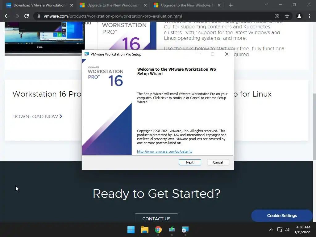Viewport: 316px width, 237px height.
Task: Open the VMware setup installer taskbar icon
Action: point(185,230)
